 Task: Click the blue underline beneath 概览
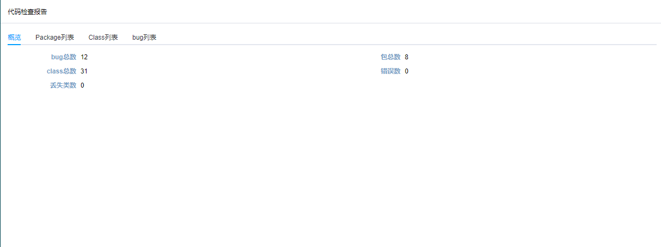[14, 44]
